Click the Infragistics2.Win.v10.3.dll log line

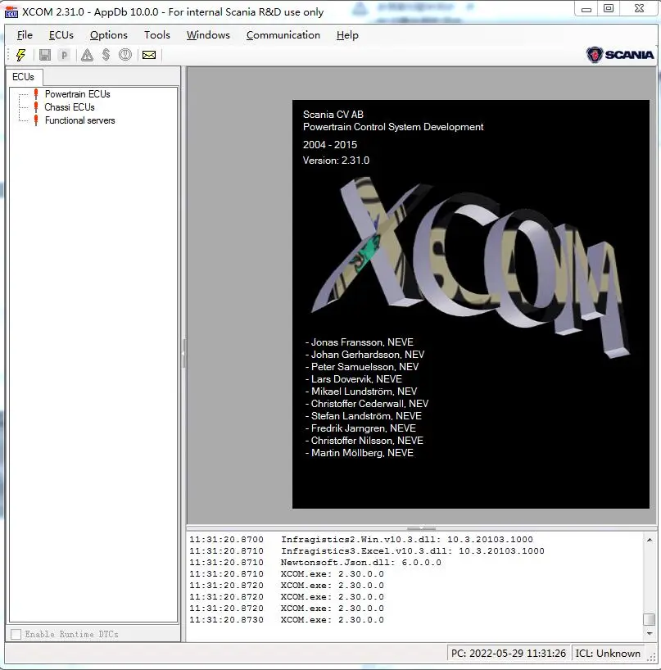tap(407, 539)
